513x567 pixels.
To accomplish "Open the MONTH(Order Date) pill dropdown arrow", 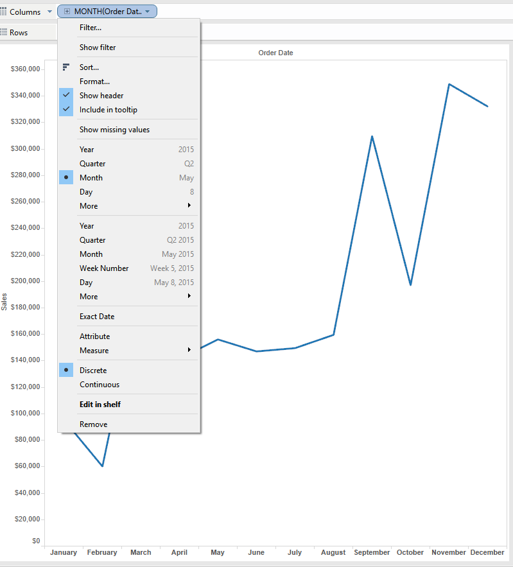I will coord(148,12).
